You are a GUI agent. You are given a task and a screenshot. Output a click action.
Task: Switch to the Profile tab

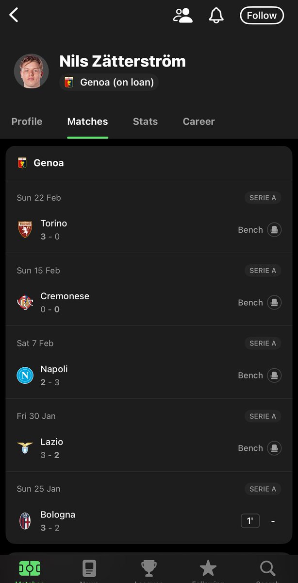coord(27,121)
